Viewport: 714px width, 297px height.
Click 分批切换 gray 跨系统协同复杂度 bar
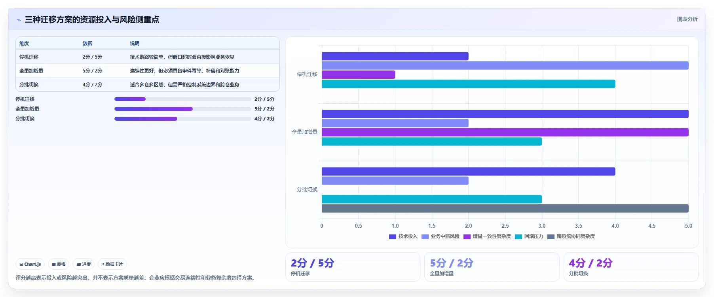click(505, 208)
